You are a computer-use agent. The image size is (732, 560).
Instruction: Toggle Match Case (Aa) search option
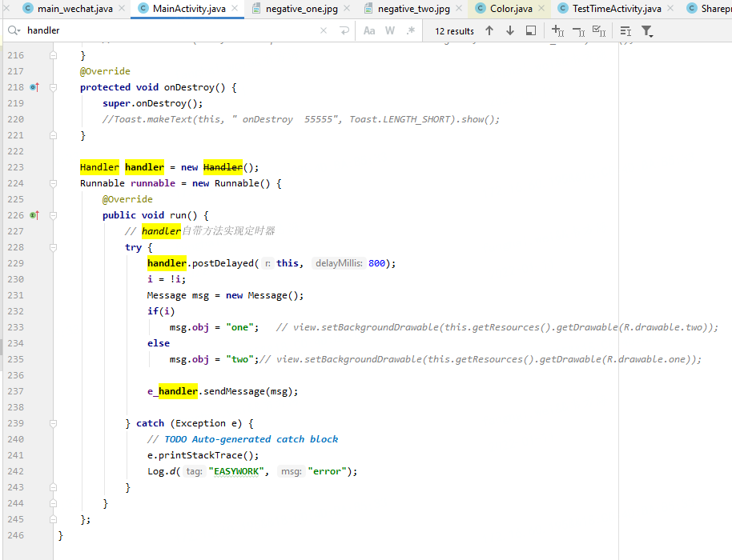tap(369, 30)
